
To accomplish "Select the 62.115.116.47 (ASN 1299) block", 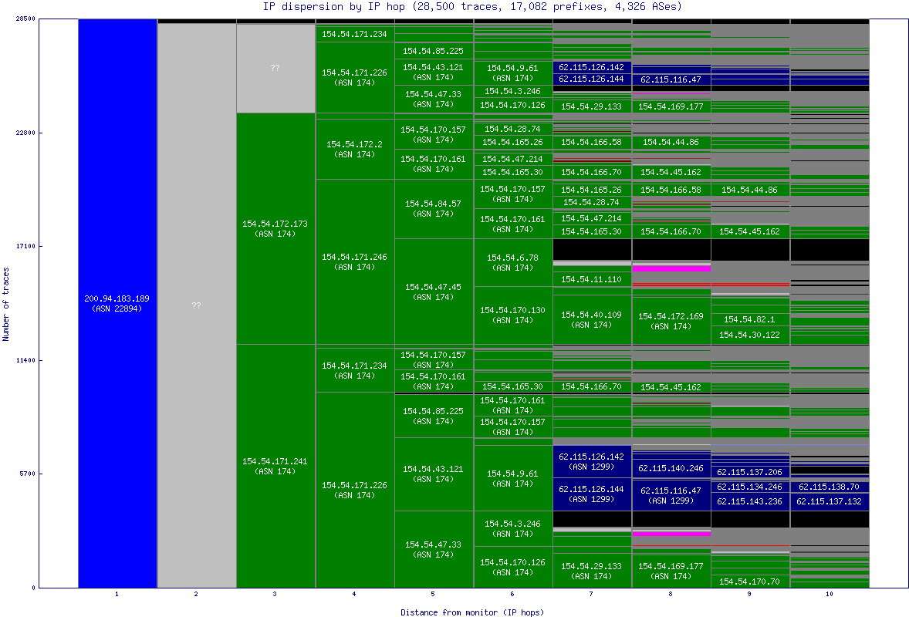I will pos(671,494).
